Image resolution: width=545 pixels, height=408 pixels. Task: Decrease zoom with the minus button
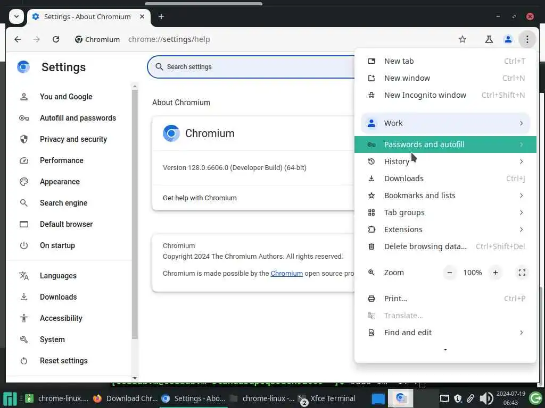point(449,273)
